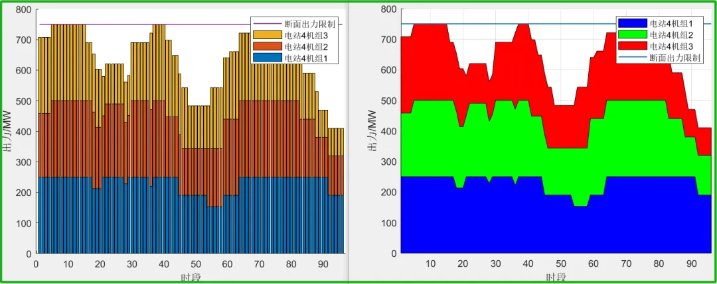Click the 400 y-axis tick of area chart

pyautogui.click(x=389, y=131)
